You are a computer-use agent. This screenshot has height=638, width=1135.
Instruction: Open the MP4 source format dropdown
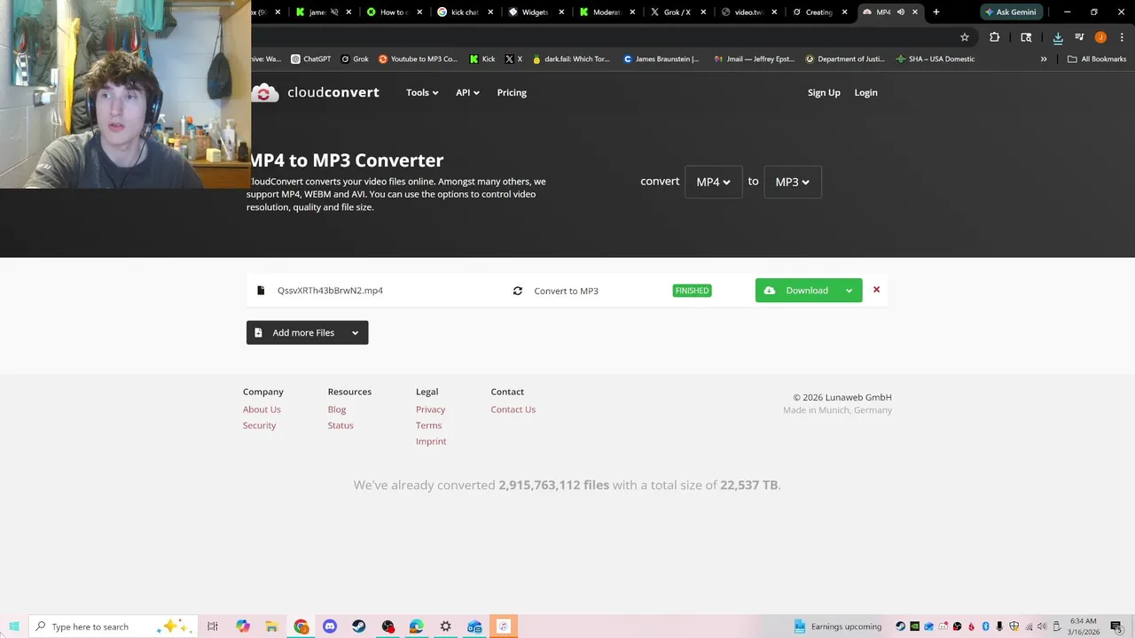[x=713, y=182]
